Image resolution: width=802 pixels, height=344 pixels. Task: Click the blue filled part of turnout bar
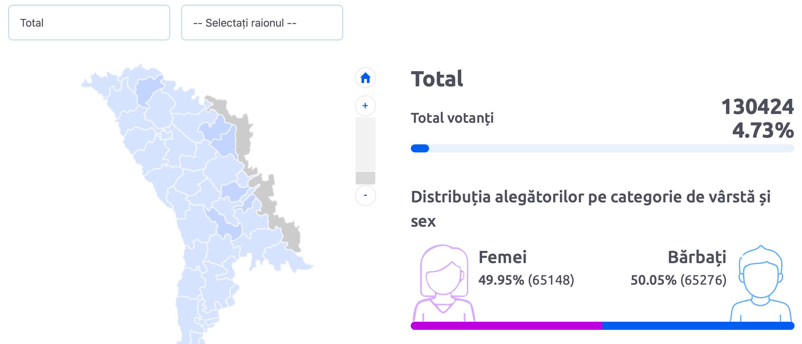pos(420,148)
